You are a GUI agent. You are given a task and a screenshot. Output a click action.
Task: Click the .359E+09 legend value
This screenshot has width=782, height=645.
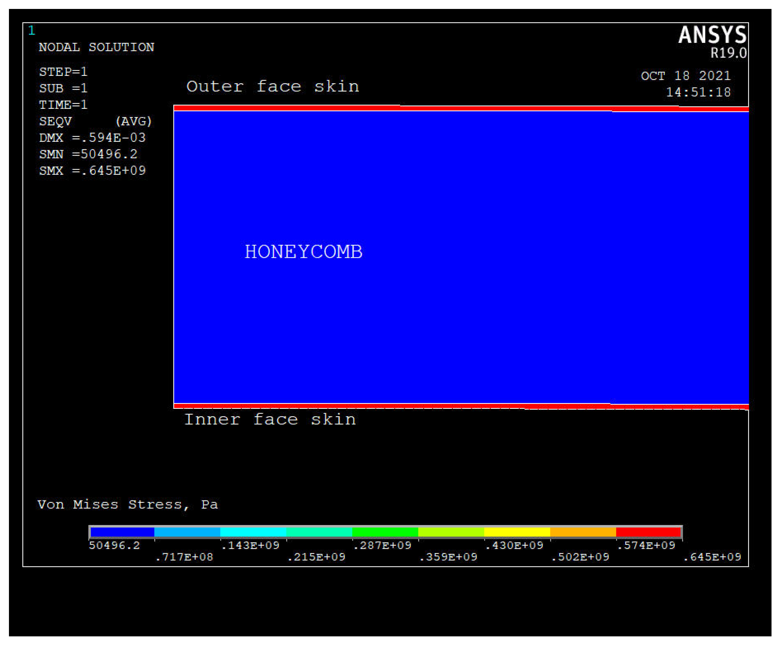click(448, 557)
